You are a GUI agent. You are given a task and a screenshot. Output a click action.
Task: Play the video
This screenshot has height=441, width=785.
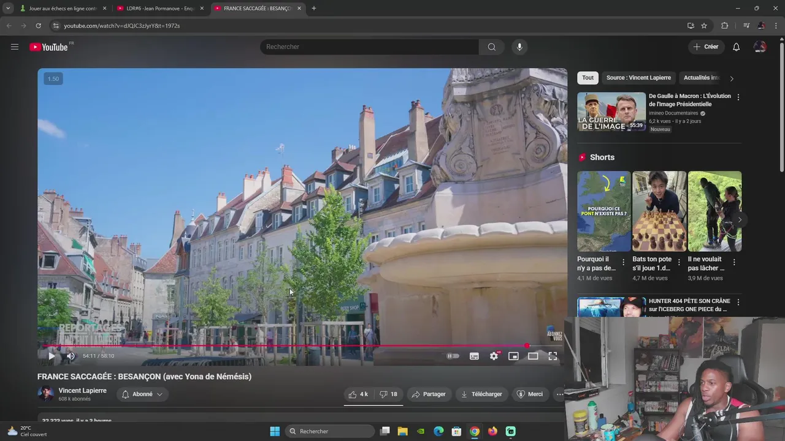[52, 356]
